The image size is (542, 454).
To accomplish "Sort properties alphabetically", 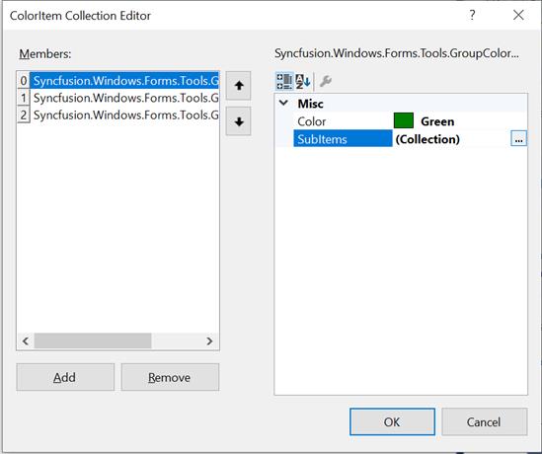I will pyautogui.click(x=303, y=81).
